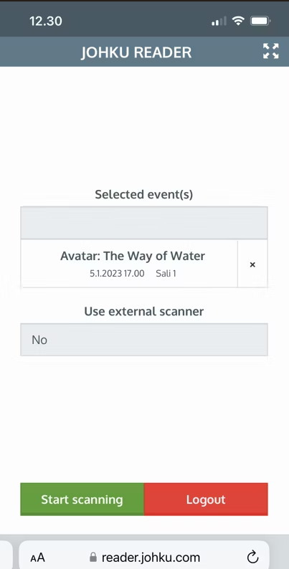Tap the Use external scanner label

144,311
